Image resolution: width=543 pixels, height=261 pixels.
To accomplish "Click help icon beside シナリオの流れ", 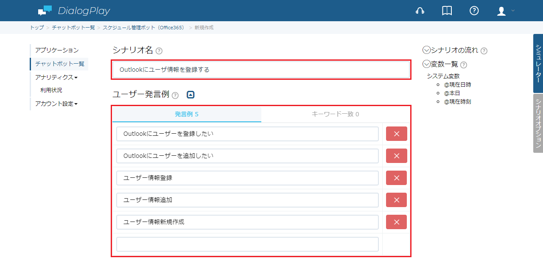I will (x=484, y=51).
